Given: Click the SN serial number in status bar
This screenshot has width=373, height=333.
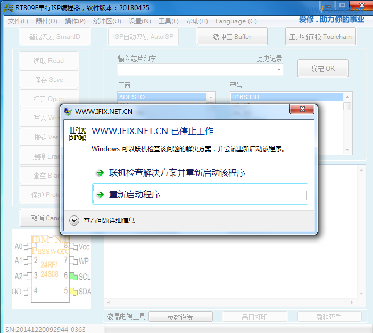Looking at the screenshot, I should [45, 329].
